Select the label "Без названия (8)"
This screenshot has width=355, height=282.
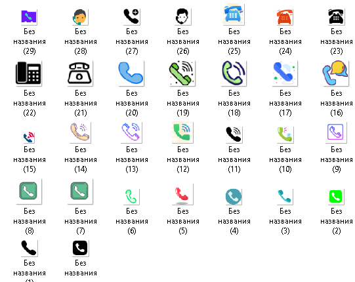30,221
